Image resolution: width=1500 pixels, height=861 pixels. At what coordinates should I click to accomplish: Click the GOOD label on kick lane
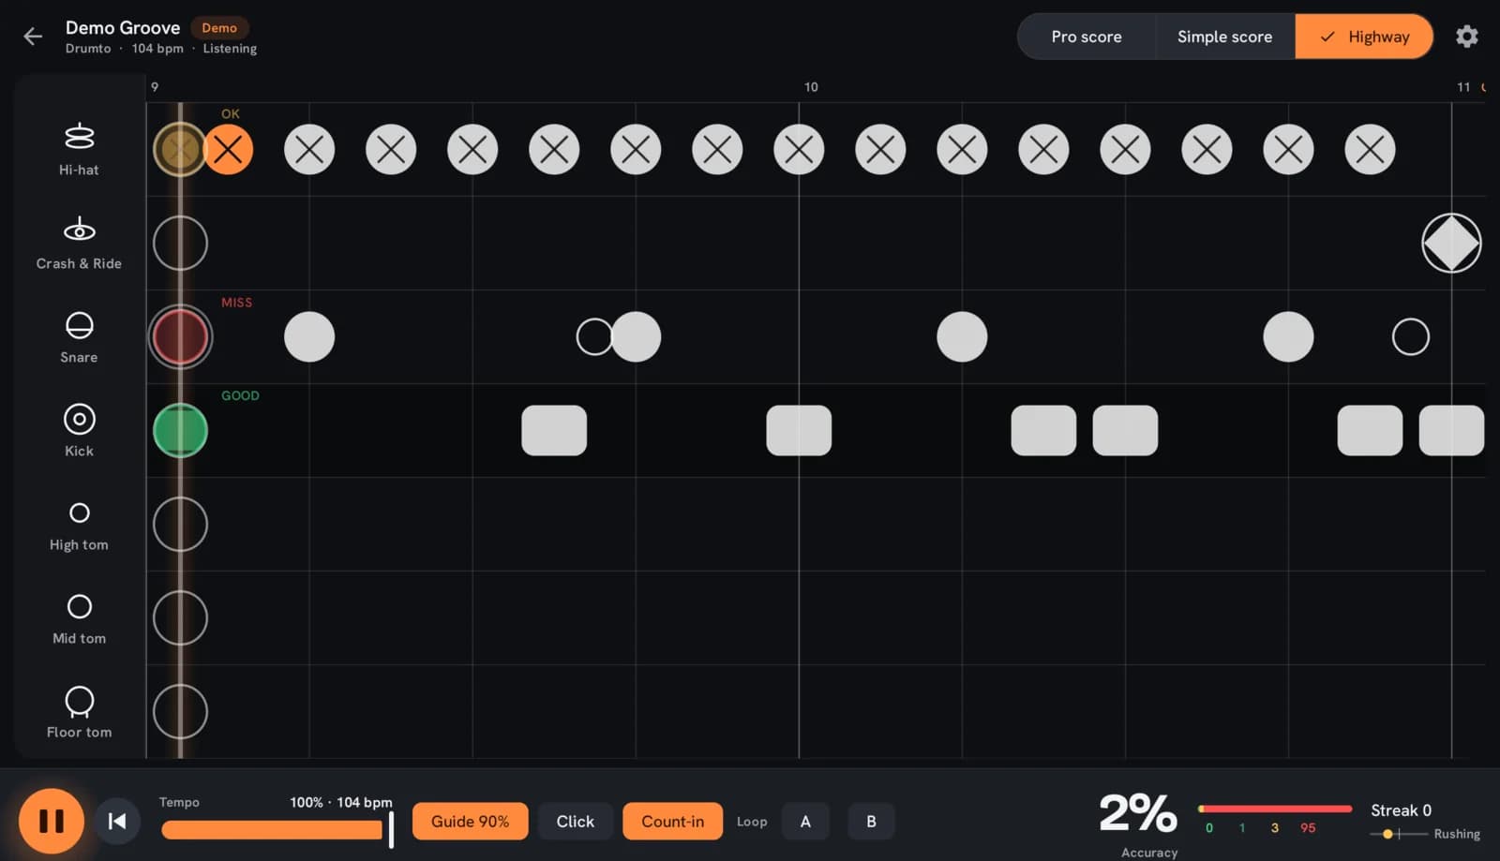click(240, 395)
